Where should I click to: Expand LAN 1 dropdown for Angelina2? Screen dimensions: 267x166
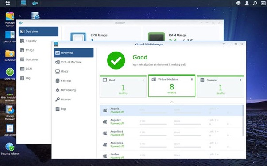[213, 143]
